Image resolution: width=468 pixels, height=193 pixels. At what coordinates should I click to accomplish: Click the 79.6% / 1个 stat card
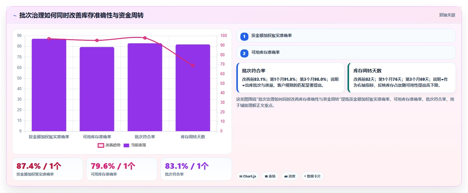click(122, 169)
